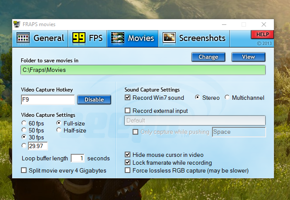Click the General tab grid icon
Image resolution: width=290 pixels, height=200 pixels.
point(23,38)
